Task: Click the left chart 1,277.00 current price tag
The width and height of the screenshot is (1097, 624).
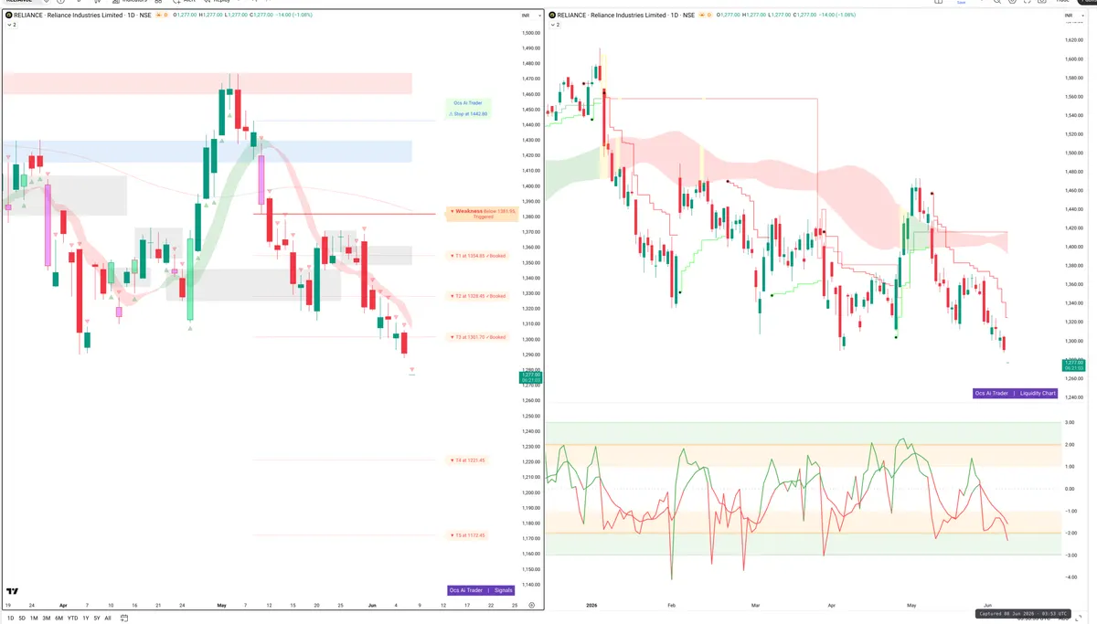Action: (530, 376)
